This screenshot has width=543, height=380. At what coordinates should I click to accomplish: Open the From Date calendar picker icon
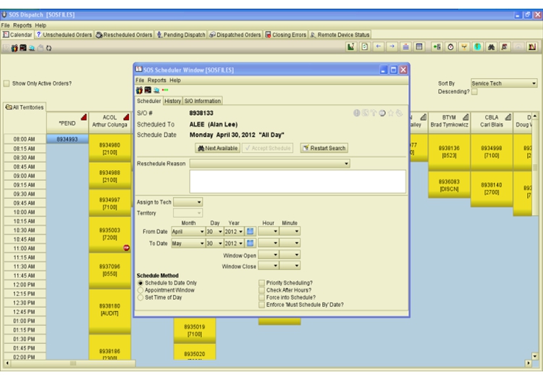[x=250, y=231]
